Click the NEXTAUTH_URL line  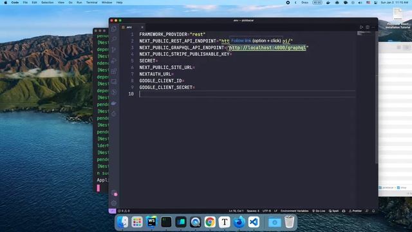pyautogui.click(x=156, y=74)
